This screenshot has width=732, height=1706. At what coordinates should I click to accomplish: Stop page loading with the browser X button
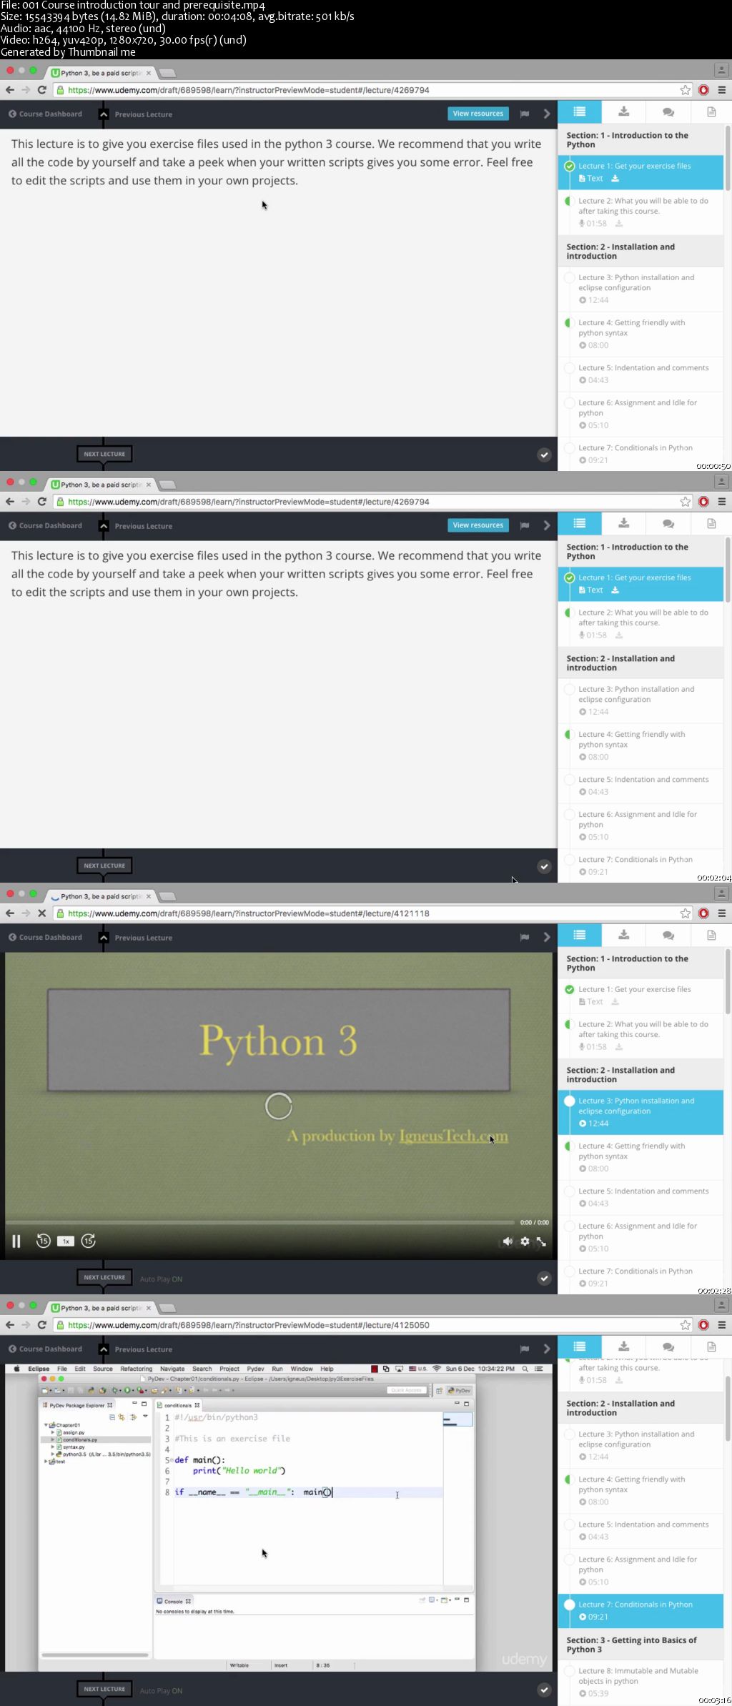41,913
